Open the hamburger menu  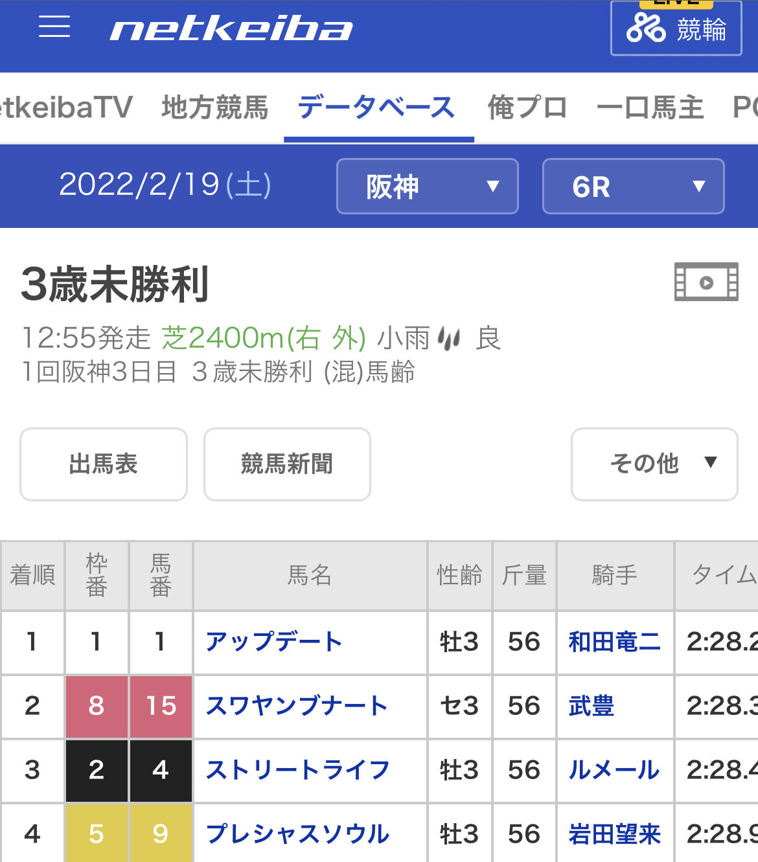point(54,27)
